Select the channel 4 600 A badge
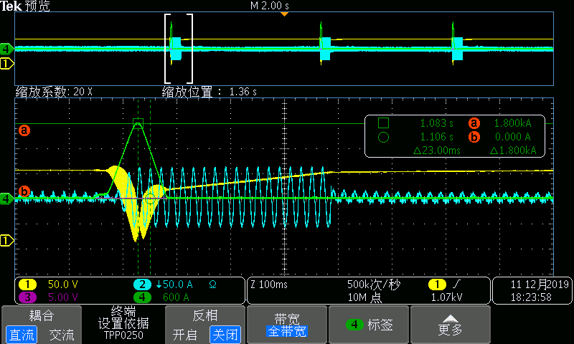Image resolution: width=574 pixels, height=344 pixels. 158,297
